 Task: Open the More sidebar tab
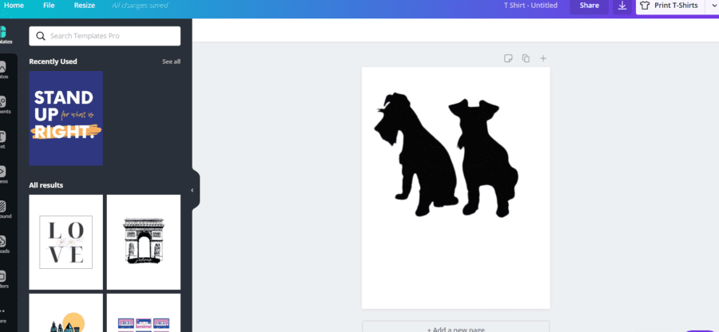click(4, 315)
